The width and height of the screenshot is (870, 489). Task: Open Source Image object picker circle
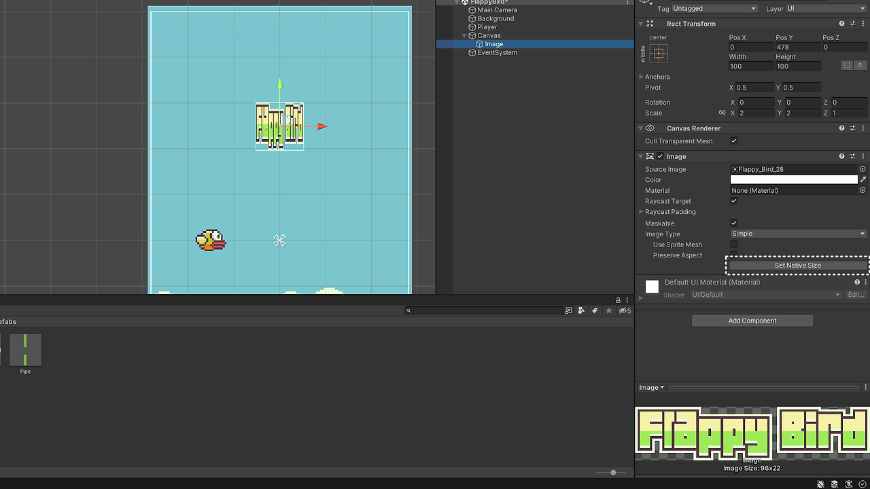pos(863,169)
